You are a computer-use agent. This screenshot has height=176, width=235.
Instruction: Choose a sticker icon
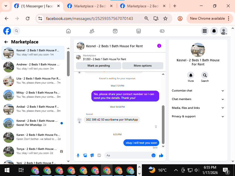(x=92, y=155)
